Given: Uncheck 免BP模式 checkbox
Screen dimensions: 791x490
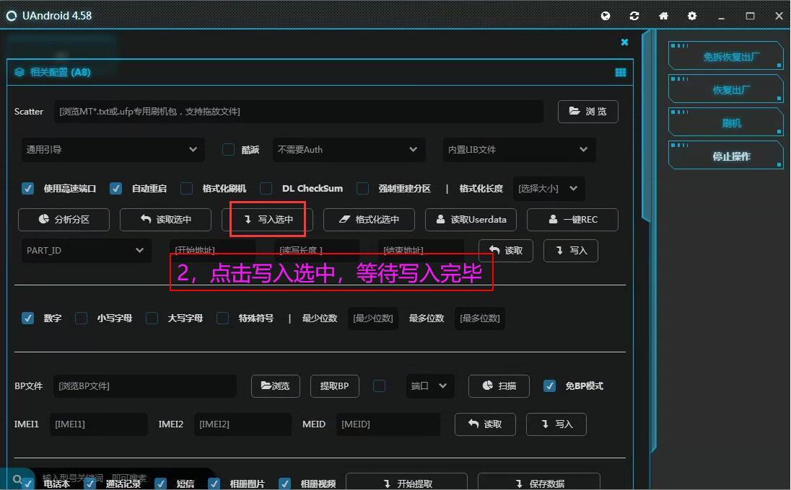Looking at the screenshot, I should pos(549,386).
